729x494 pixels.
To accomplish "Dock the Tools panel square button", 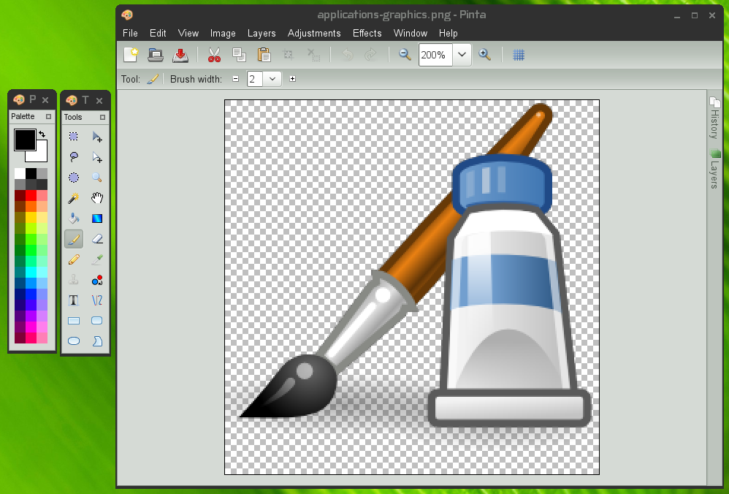I will 102,117.
